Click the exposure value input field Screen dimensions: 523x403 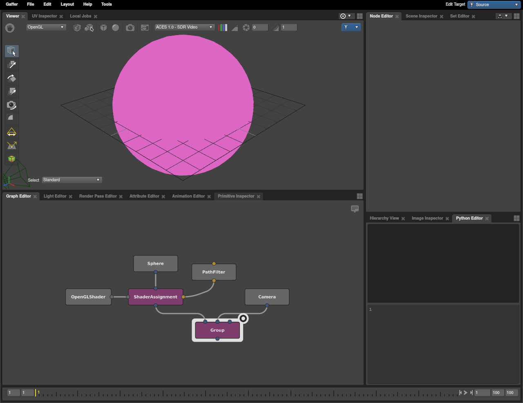click(x=260, y=27)
